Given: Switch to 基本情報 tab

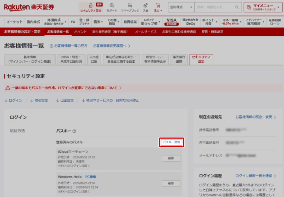Looking at the screenshot, I should click(30, 59).
